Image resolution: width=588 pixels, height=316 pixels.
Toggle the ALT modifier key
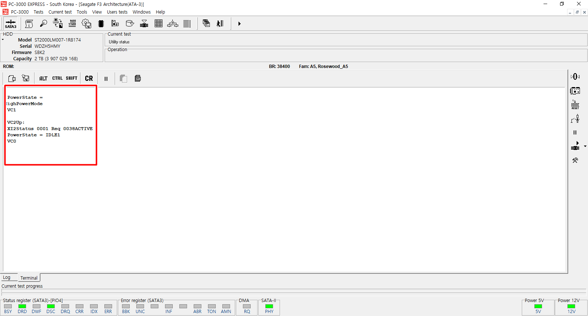click(x=43, y=78)
